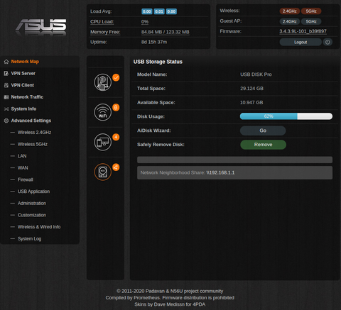The height and width of the screenshot is (310, 341).
Task: Open LAN settings
Action: pos(22,156)
